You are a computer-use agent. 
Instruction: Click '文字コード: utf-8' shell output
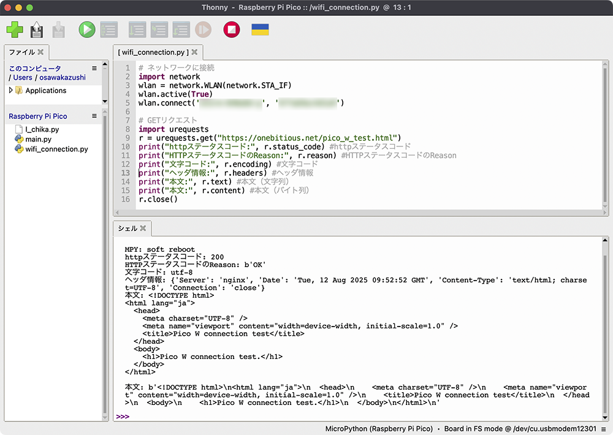(159, 272)
